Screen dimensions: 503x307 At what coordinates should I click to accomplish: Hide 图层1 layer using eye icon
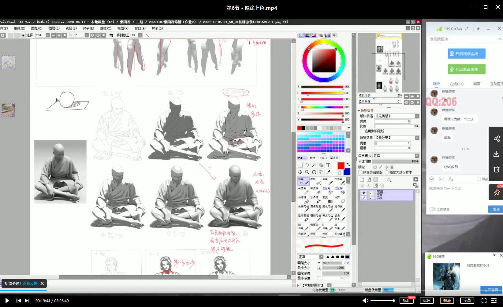(363, 193)
